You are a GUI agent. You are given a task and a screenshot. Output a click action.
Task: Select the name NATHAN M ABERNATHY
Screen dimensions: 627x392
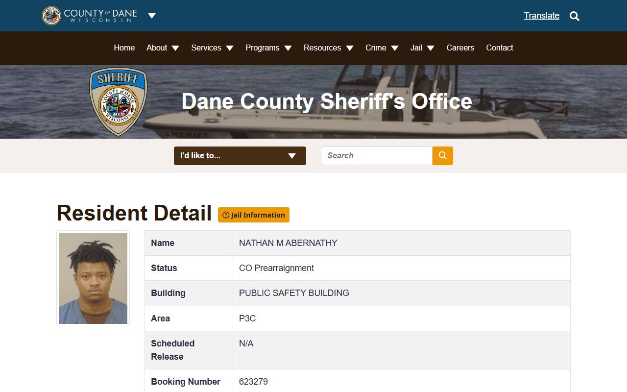click(288, 243)
